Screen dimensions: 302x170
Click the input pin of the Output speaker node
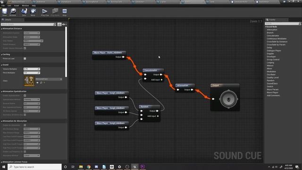(x=213, y=99)
